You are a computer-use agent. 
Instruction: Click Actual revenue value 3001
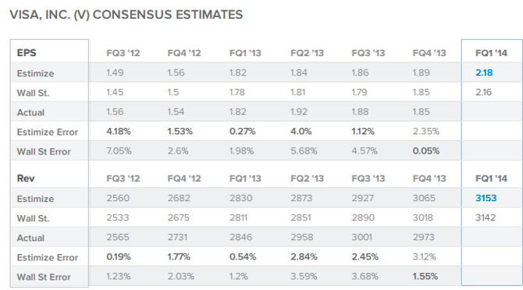point(362,238)
